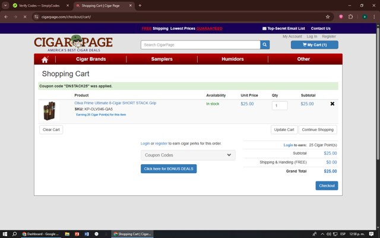Click the volume icon in system tray

pyautogui.click(x=328, y=234)
